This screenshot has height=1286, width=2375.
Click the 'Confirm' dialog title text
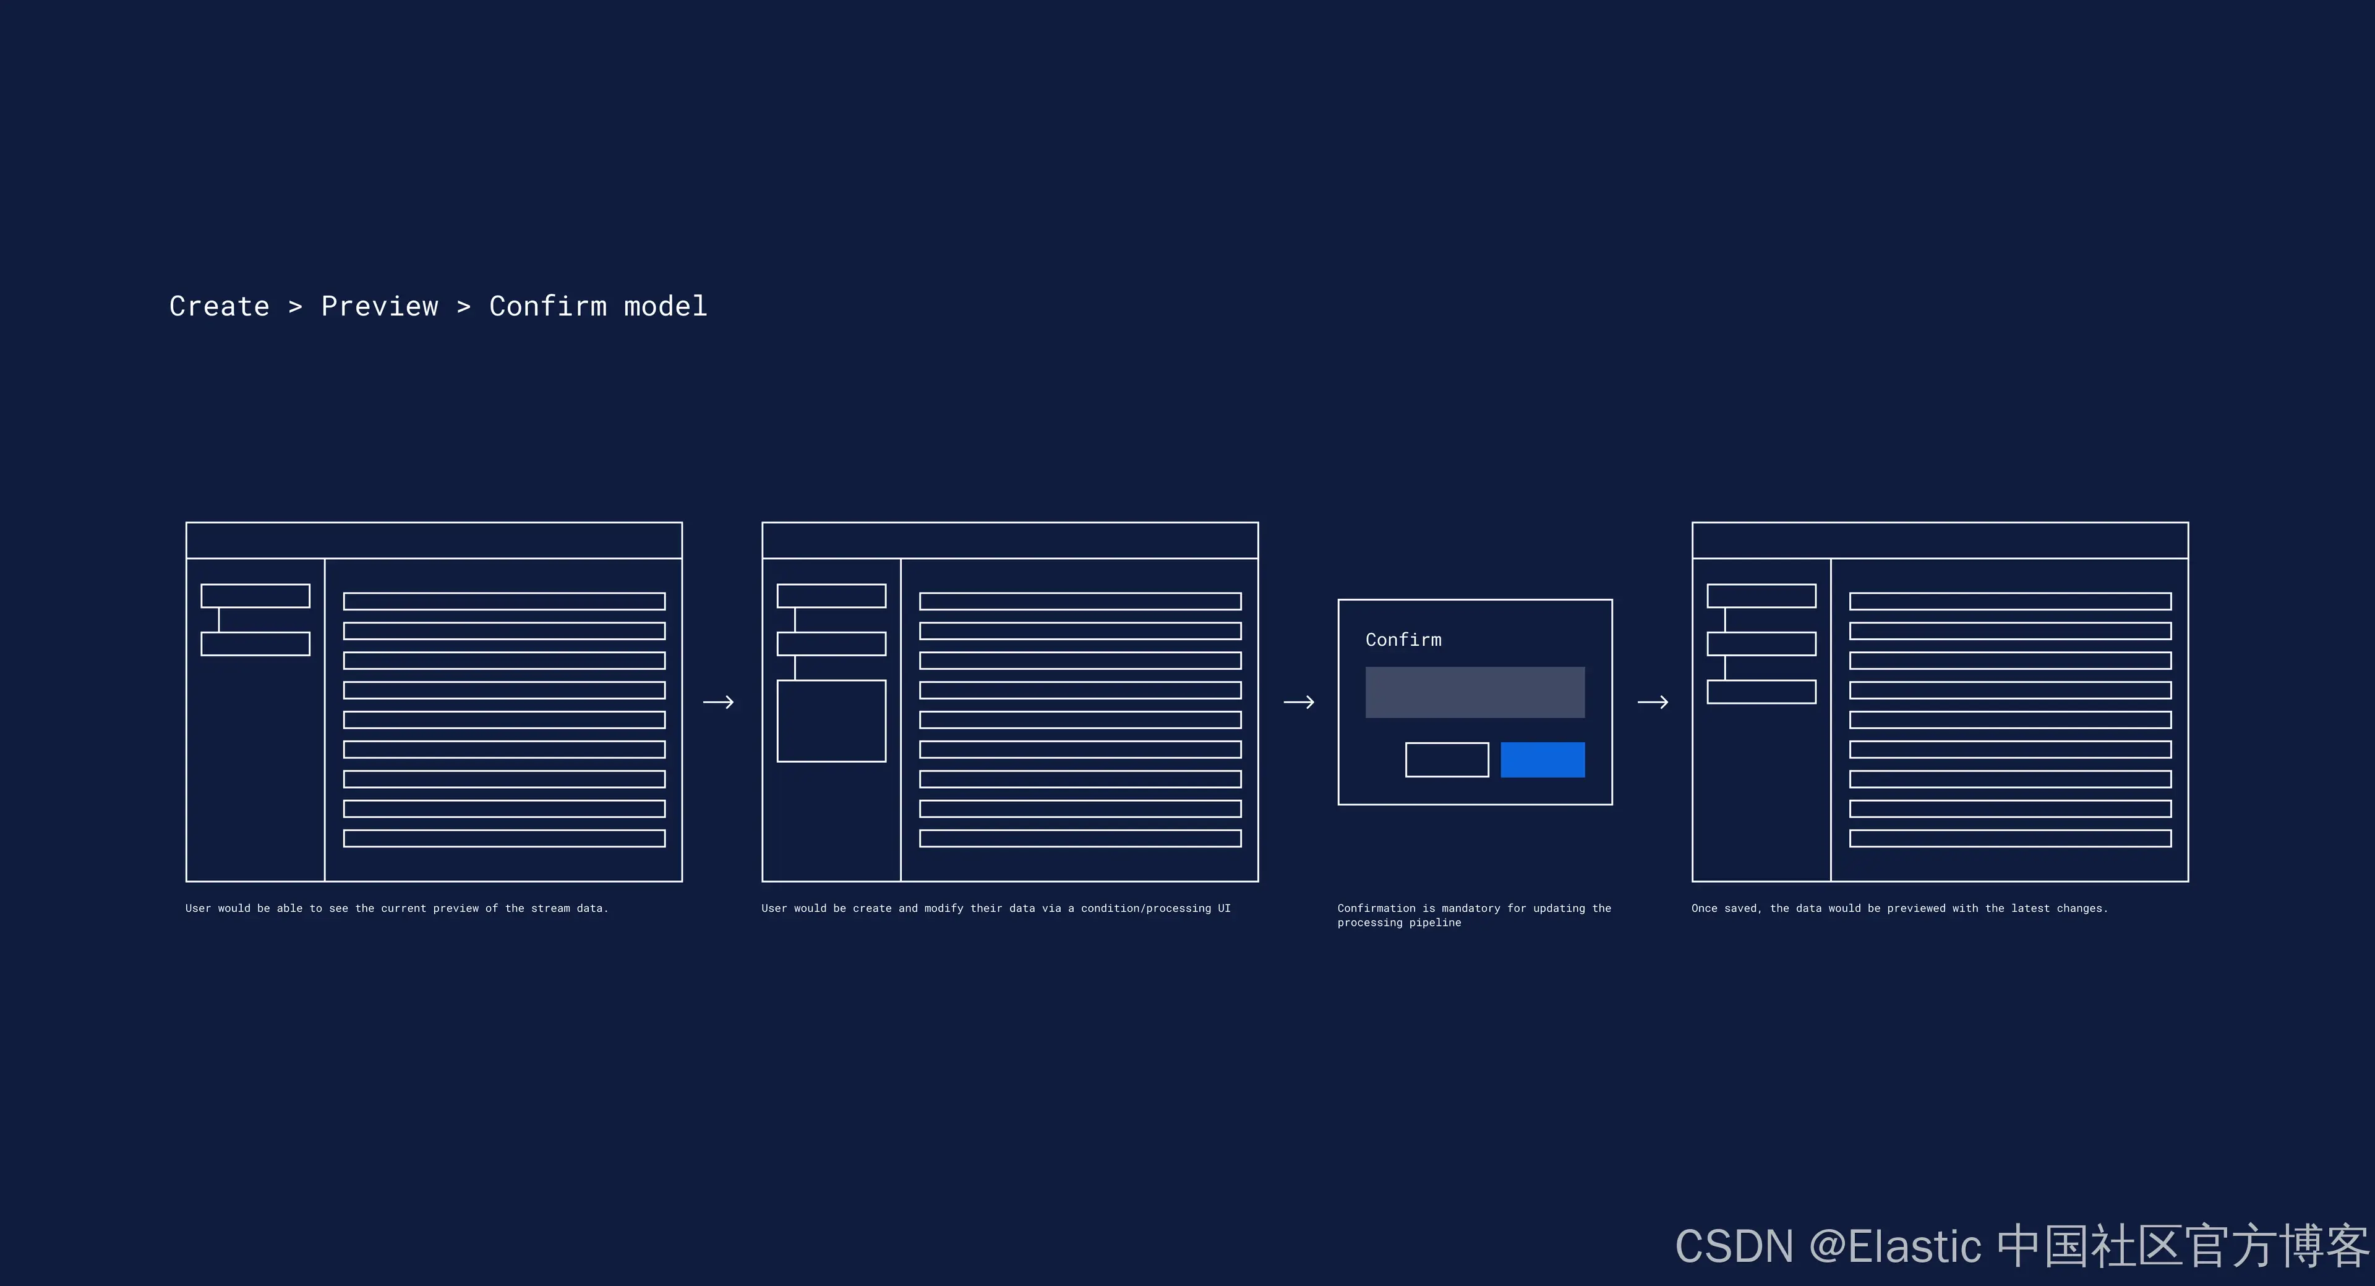tap(1403, 640)
